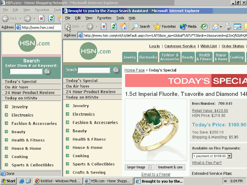247x185 pixels.
Task: Click What is Flex Pay? link
Action: [x=207, y=163]
